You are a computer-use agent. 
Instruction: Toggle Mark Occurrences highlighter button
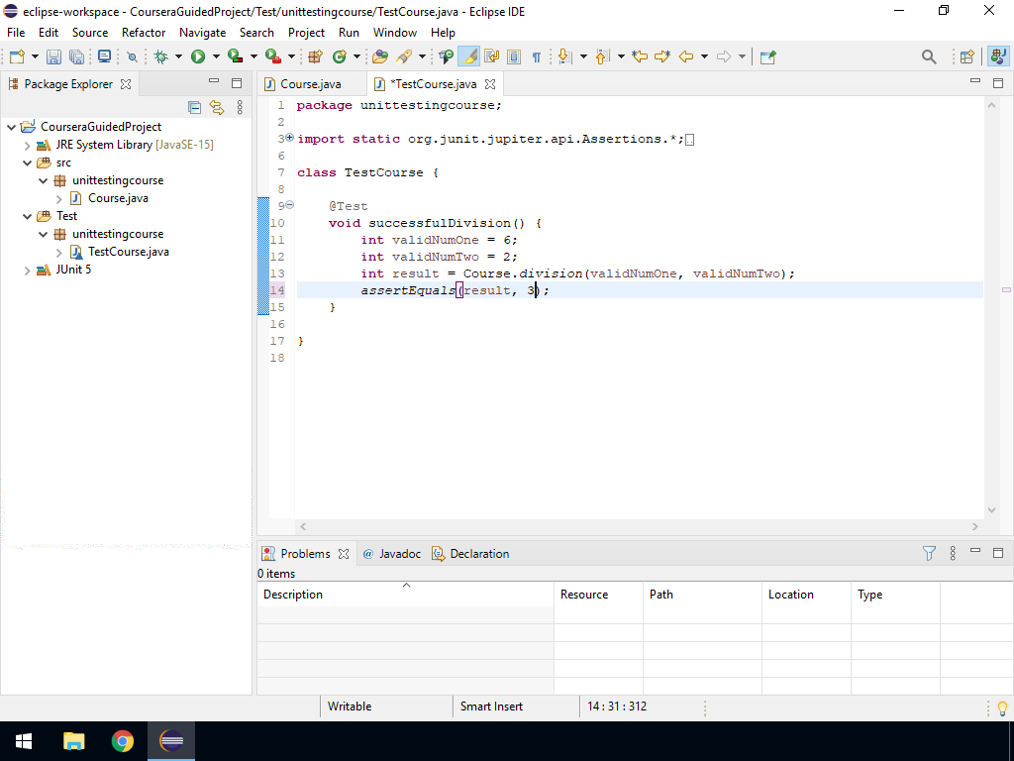point(468,57)
